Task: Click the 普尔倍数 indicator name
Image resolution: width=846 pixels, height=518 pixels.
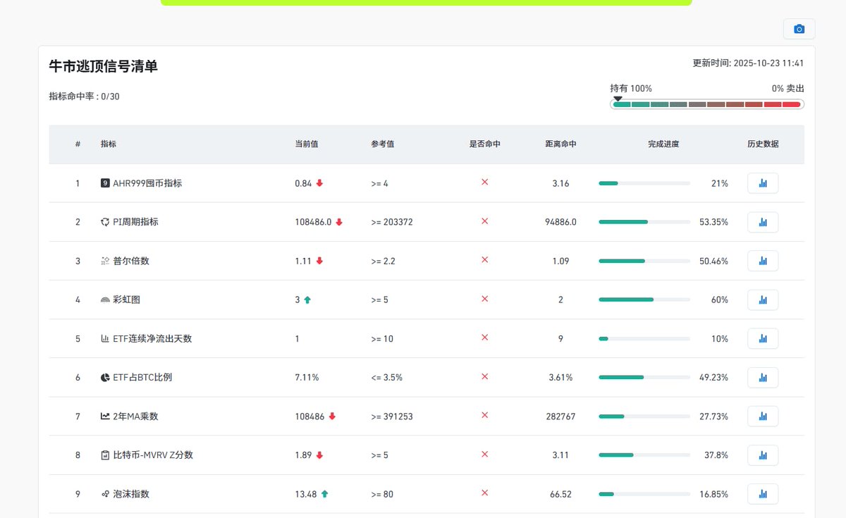Action: point(131,261)
